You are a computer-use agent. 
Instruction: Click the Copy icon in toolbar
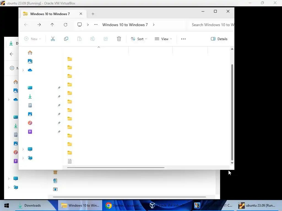click(x=66, y=39)
